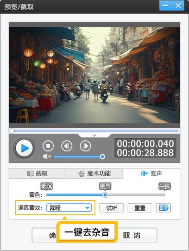The image size is (189, 251).
Task: Click the video preview frame
Action: pyautogui.click(x=94, y=75)
